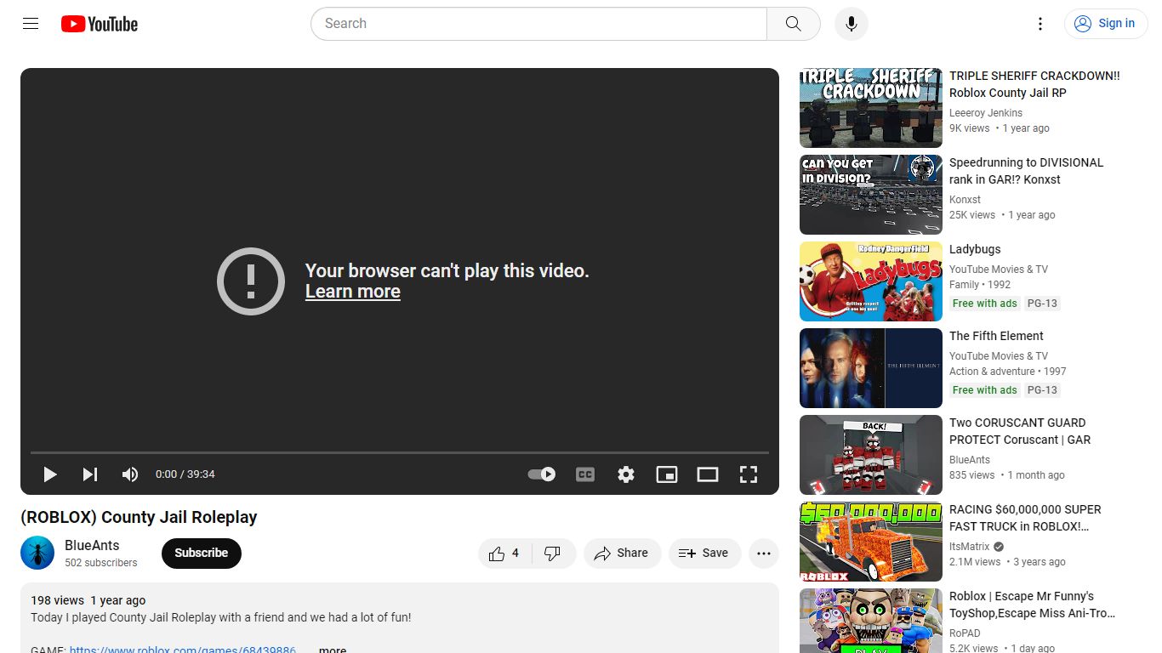Viewport: 1162px width, 653px height.
Task: Open the Escape Mr Funny's ToyShop thumbnail
Action: tap(871, 621)
